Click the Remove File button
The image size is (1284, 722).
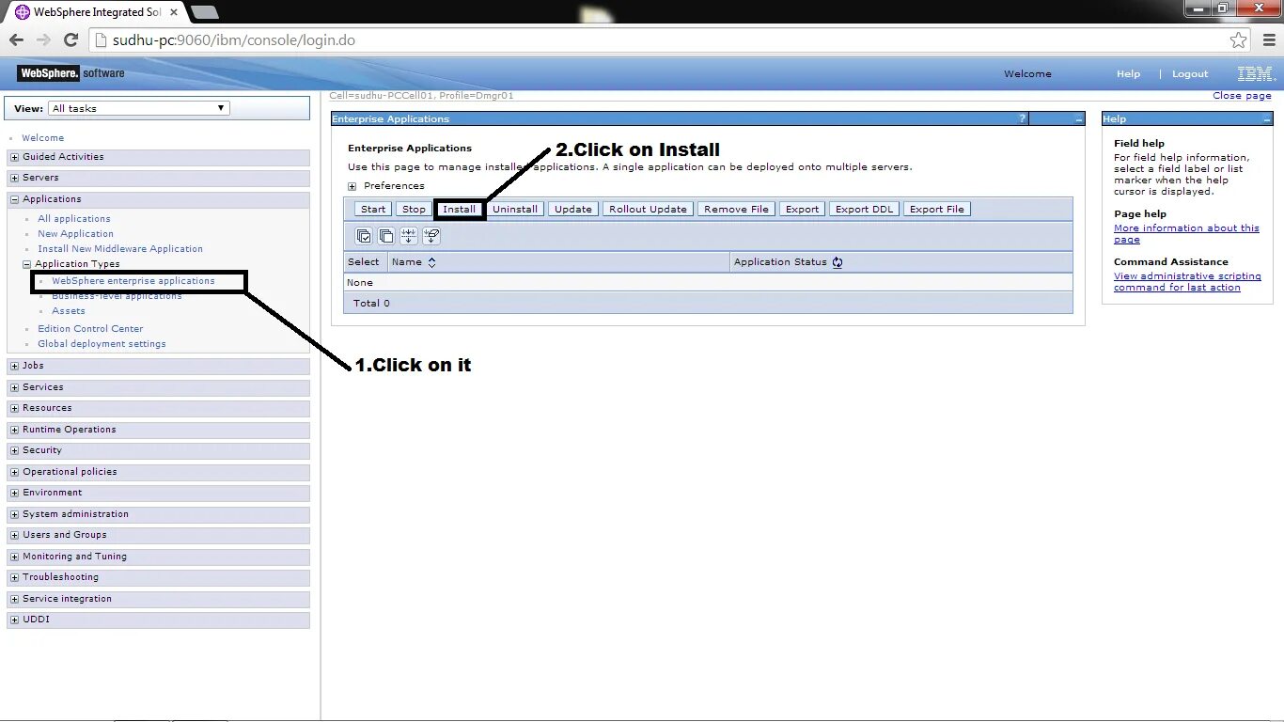point(736,210)
